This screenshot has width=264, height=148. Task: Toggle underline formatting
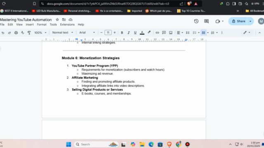coord(135,33)
